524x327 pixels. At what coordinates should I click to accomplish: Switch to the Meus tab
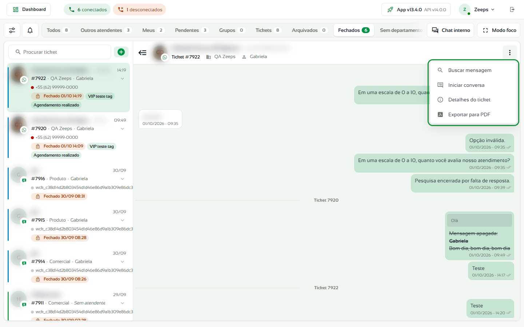(153, 30)
